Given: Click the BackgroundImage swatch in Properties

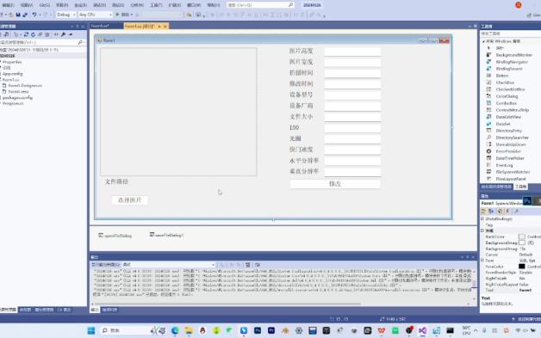Looking at the screenshot, I should pos(522,243).
